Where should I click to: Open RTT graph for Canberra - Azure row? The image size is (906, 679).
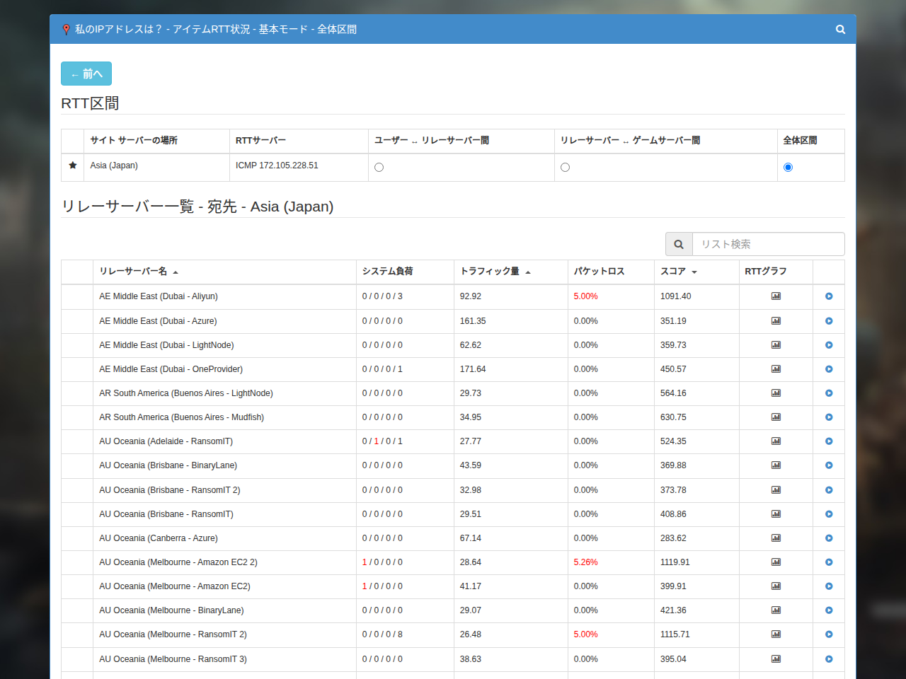tap(776, 538)
